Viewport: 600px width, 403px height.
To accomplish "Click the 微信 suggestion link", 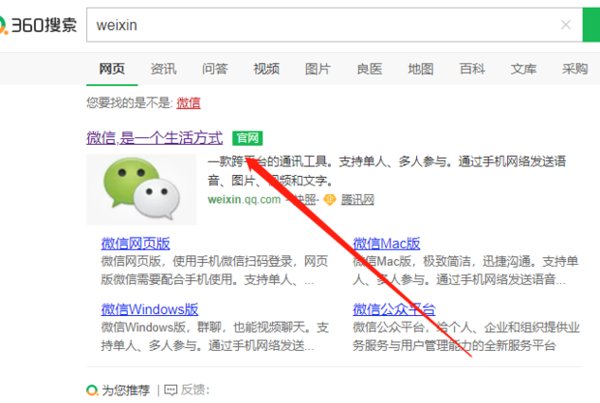I will click(x=189, y=102).
